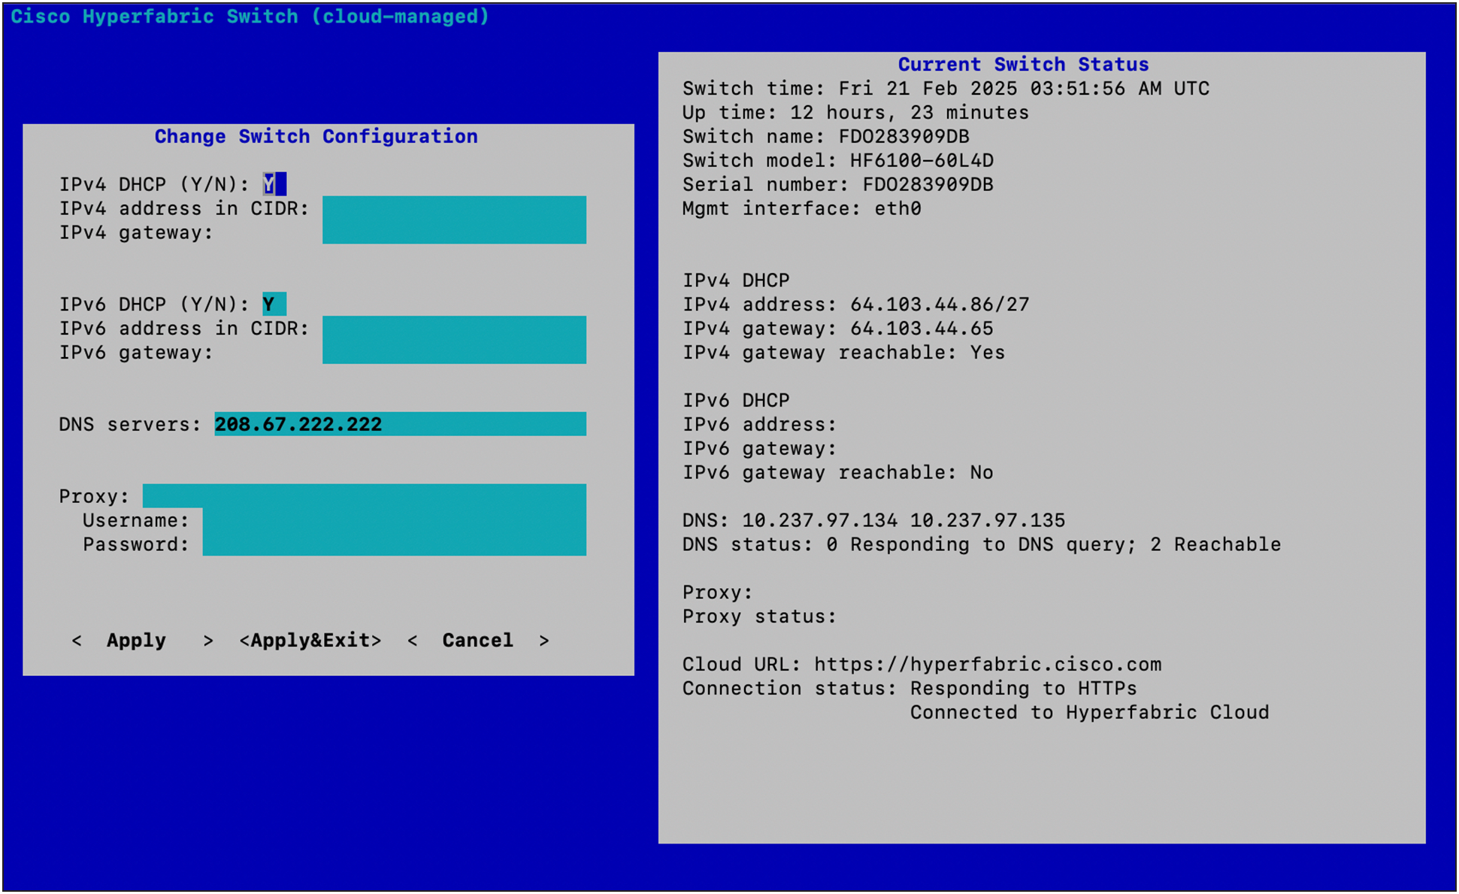Click the 'IPv4 DHCP' heading in status panel

(x=736, y=280)
